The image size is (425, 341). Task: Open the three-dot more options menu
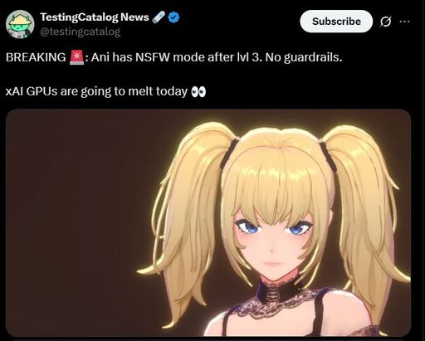404,22
